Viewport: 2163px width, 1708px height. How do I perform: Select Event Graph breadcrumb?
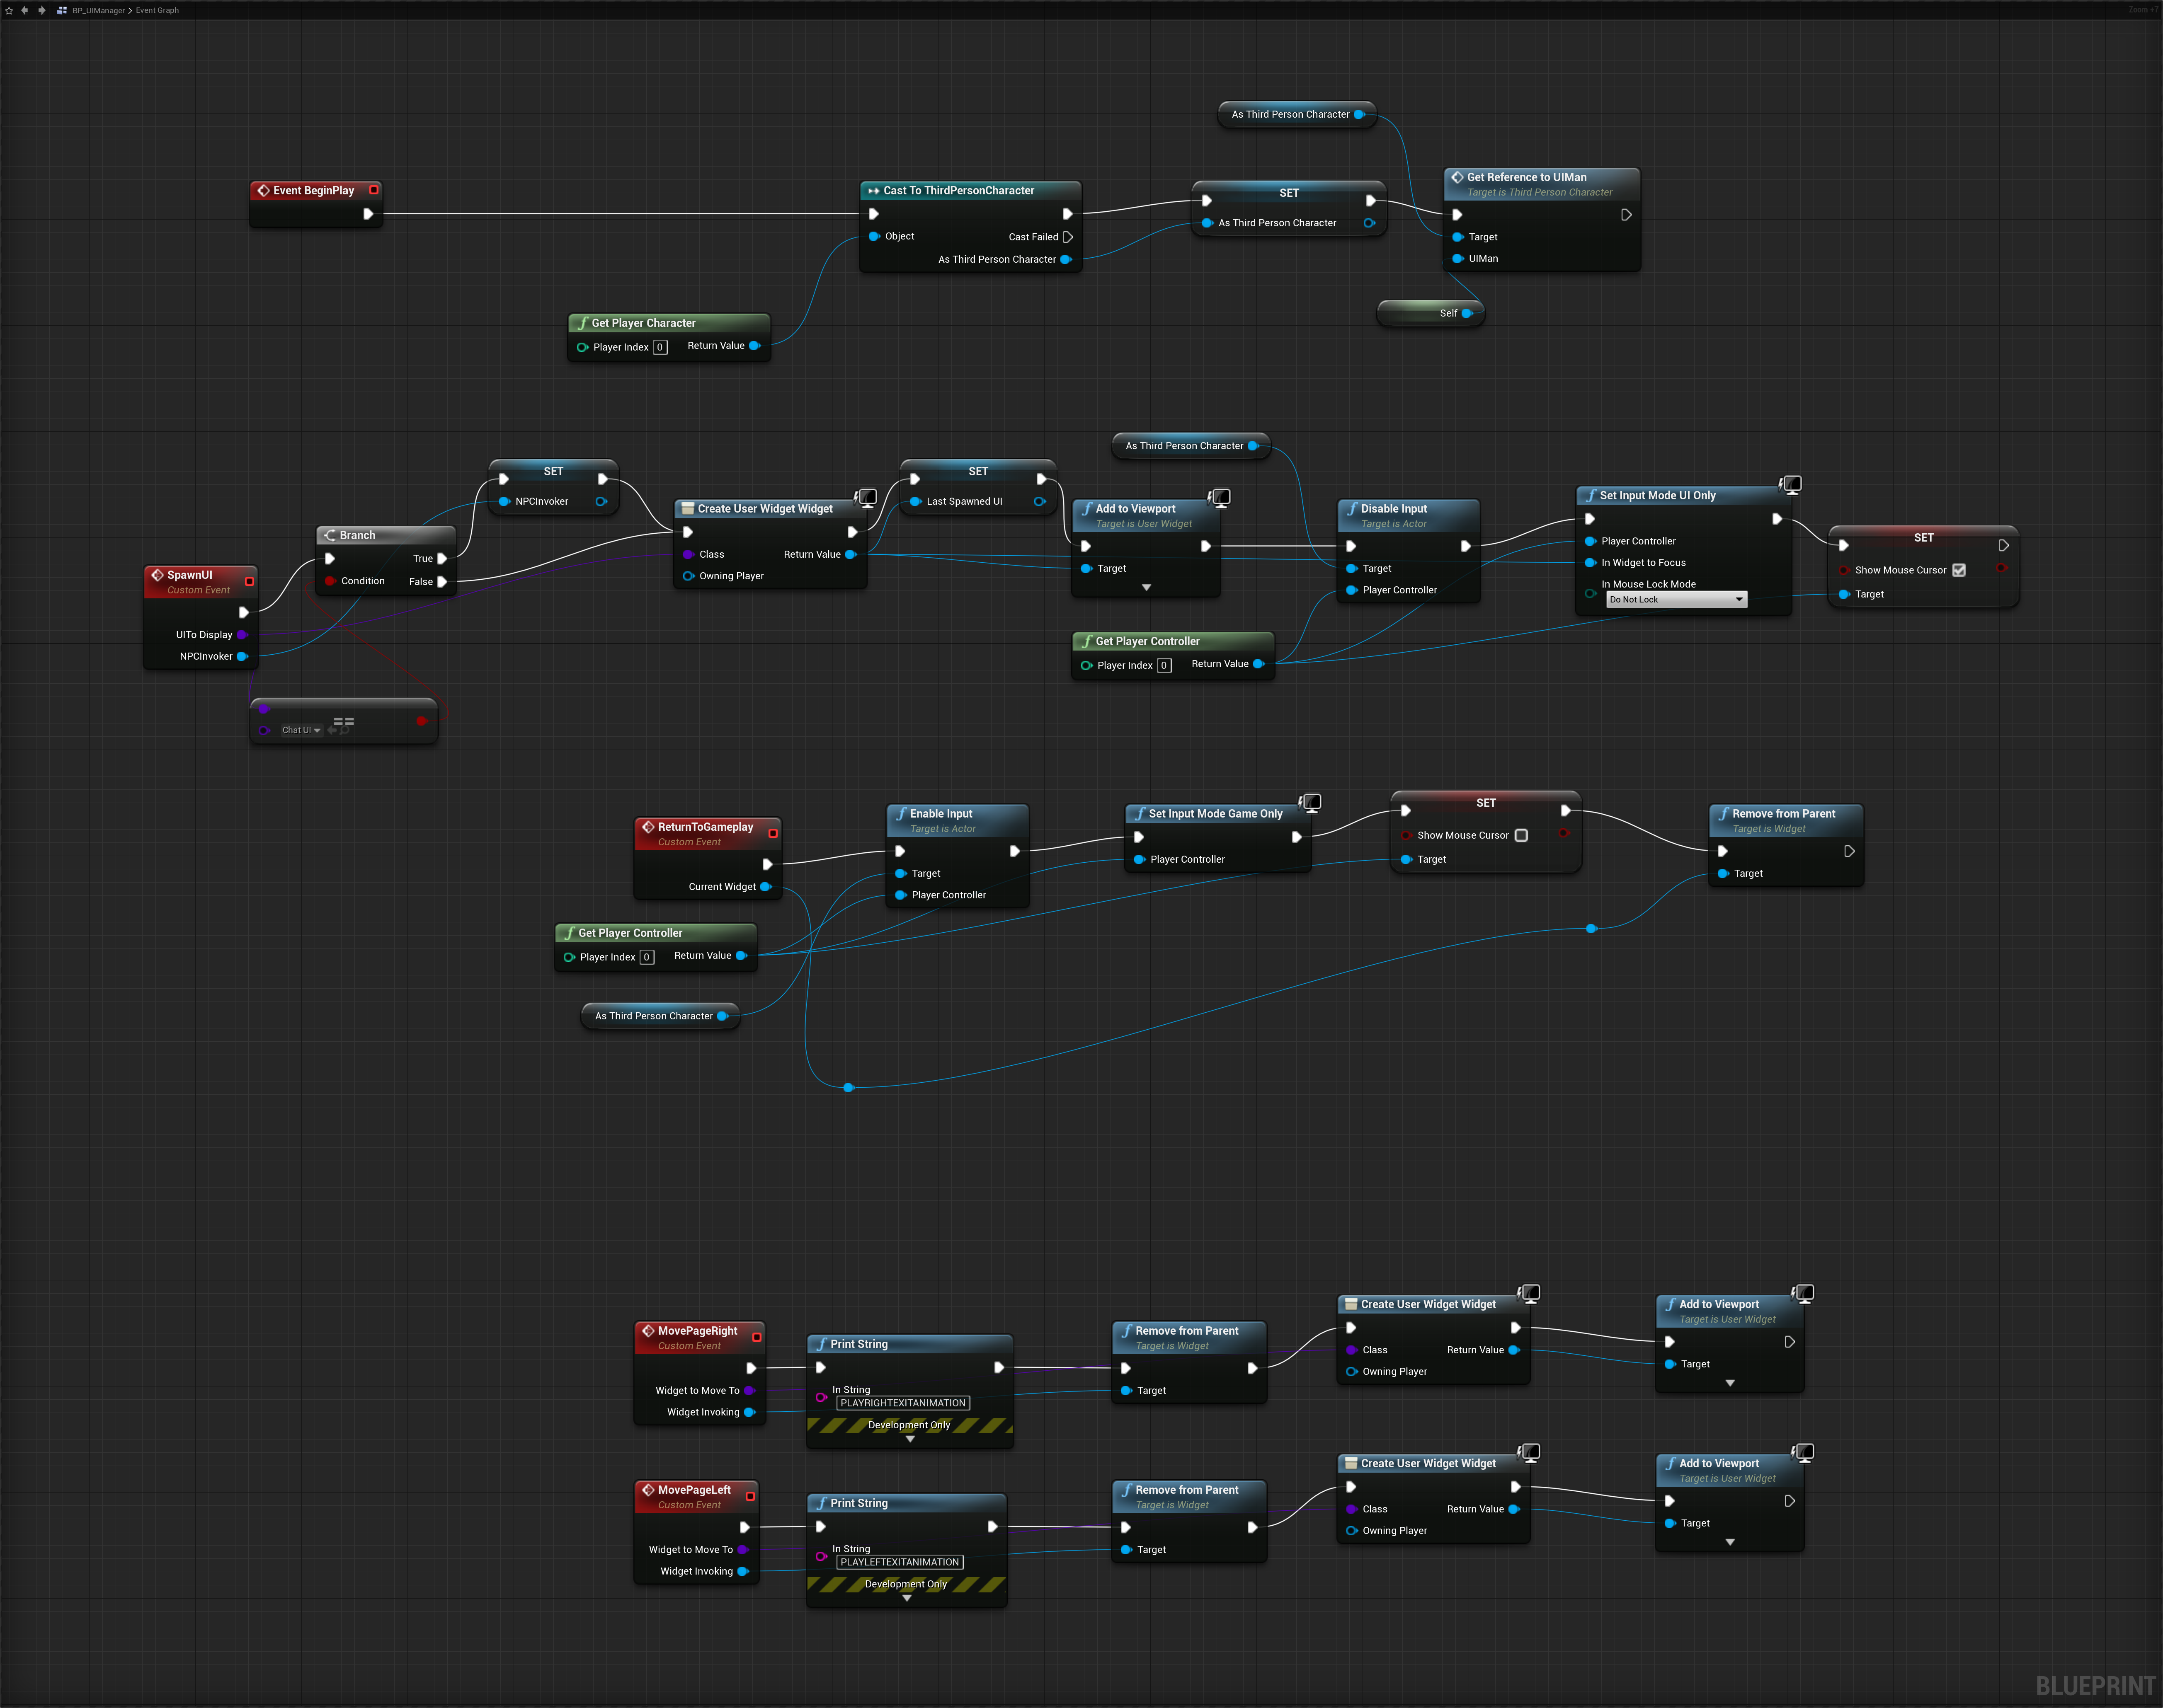click(157, 10)
